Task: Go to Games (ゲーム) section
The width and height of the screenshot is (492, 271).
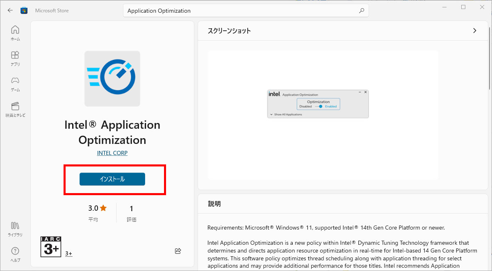Action: click(15, 84)
